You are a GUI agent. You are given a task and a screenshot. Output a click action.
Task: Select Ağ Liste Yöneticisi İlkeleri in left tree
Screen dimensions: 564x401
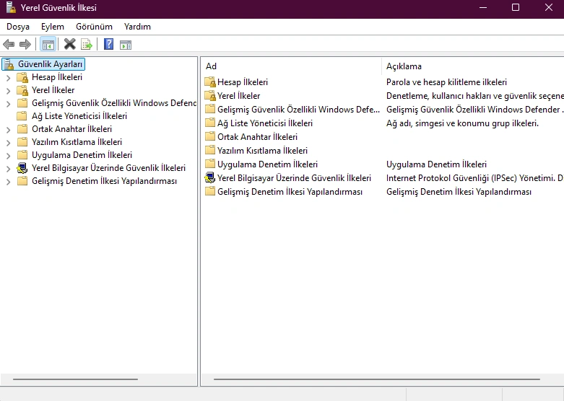(x=79, y=116)
